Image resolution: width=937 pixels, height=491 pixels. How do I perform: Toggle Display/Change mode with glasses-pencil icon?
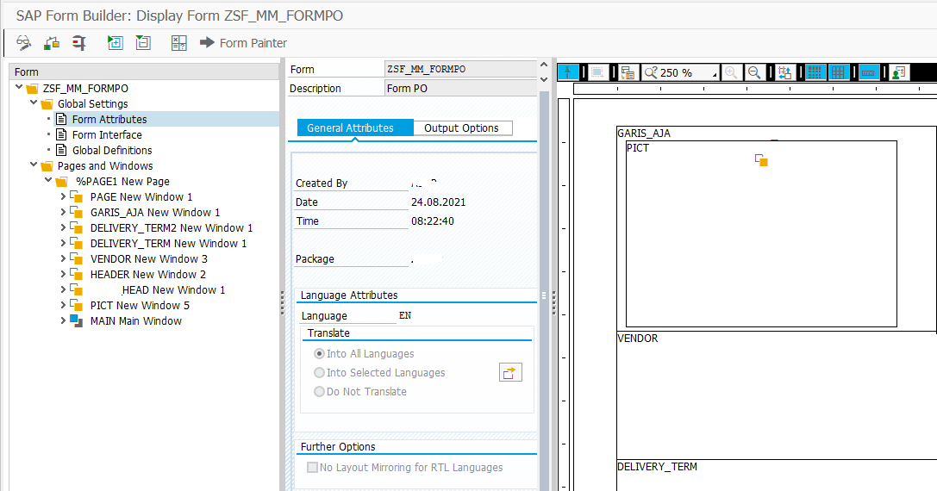click(x=24, y=42)
